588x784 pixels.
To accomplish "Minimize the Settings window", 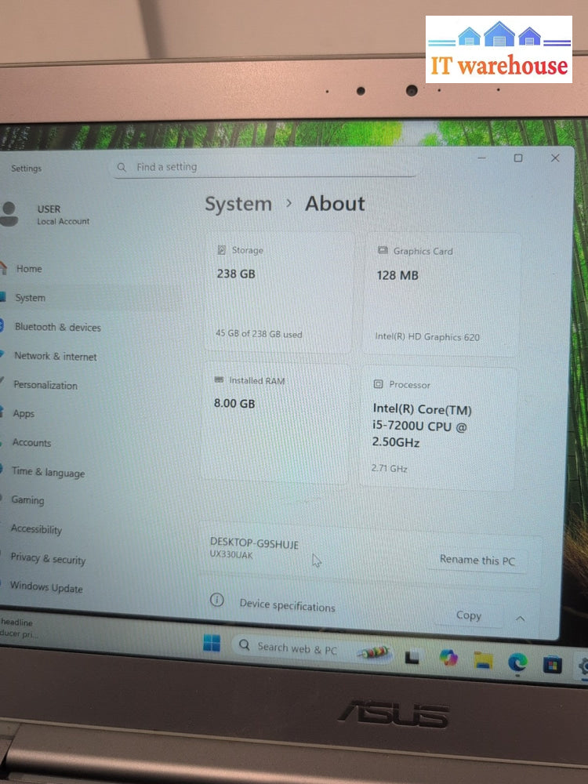I will [481, 158].
